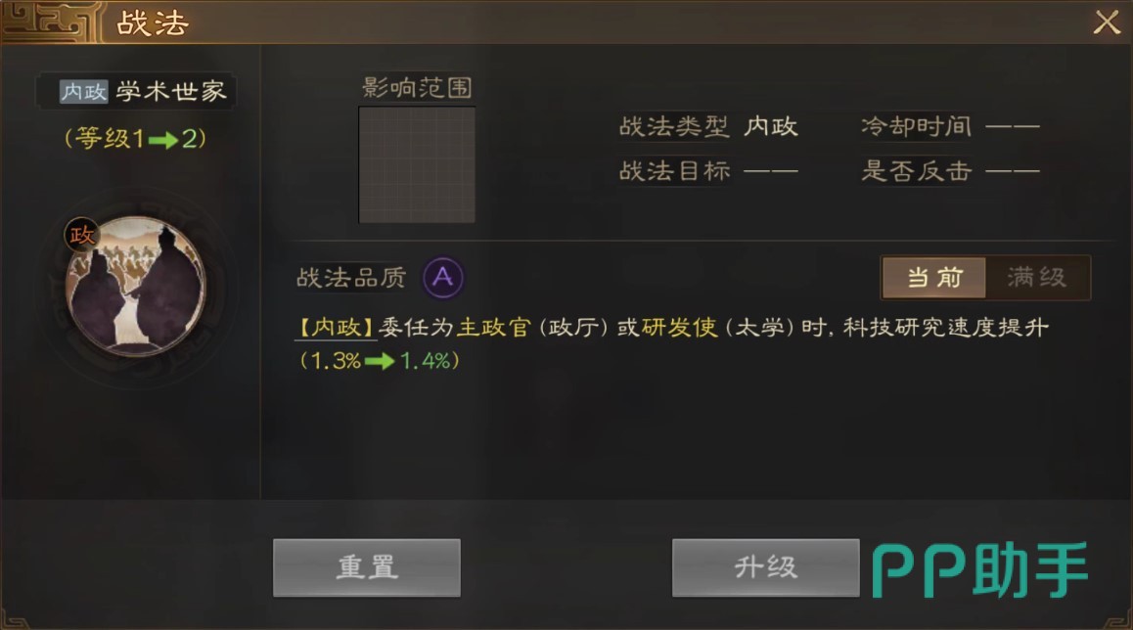Click the 升级 upgrade button
This screenshot has width=1133, height=630.
pyautogui.click(x=766, y=567)
